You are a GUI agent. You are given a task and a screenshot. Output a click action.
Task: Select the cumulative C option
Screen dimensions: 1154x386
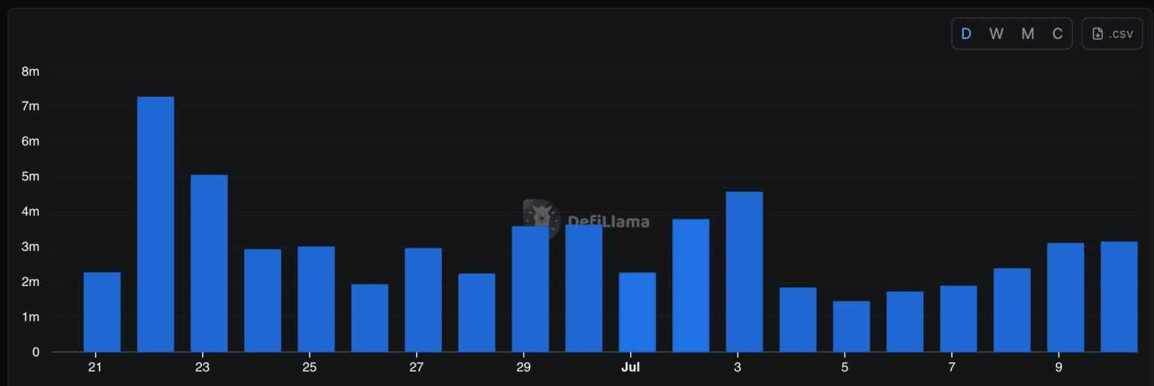pos(1057,34)
